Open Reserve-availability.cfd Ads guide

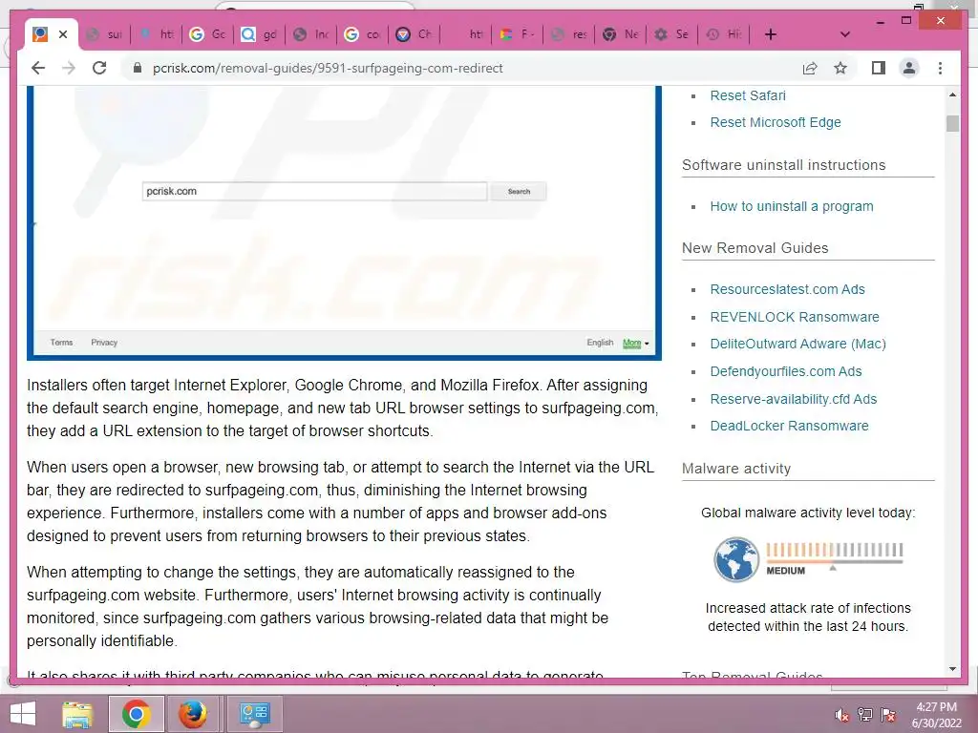click(x=794, y=399)
